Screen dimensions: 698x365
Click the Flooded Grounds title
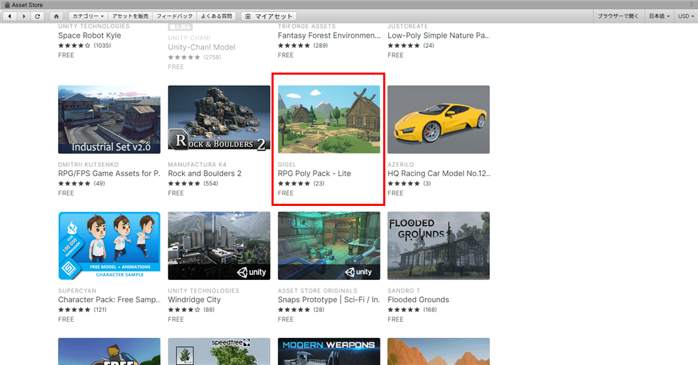click(x=418, y=299)
